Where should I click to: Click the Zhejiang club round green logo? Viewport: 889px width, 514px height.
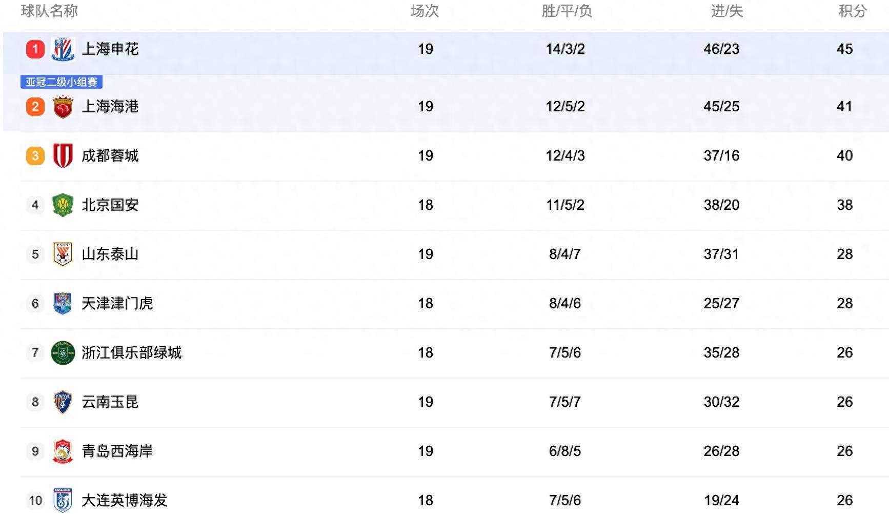point(63,352)
